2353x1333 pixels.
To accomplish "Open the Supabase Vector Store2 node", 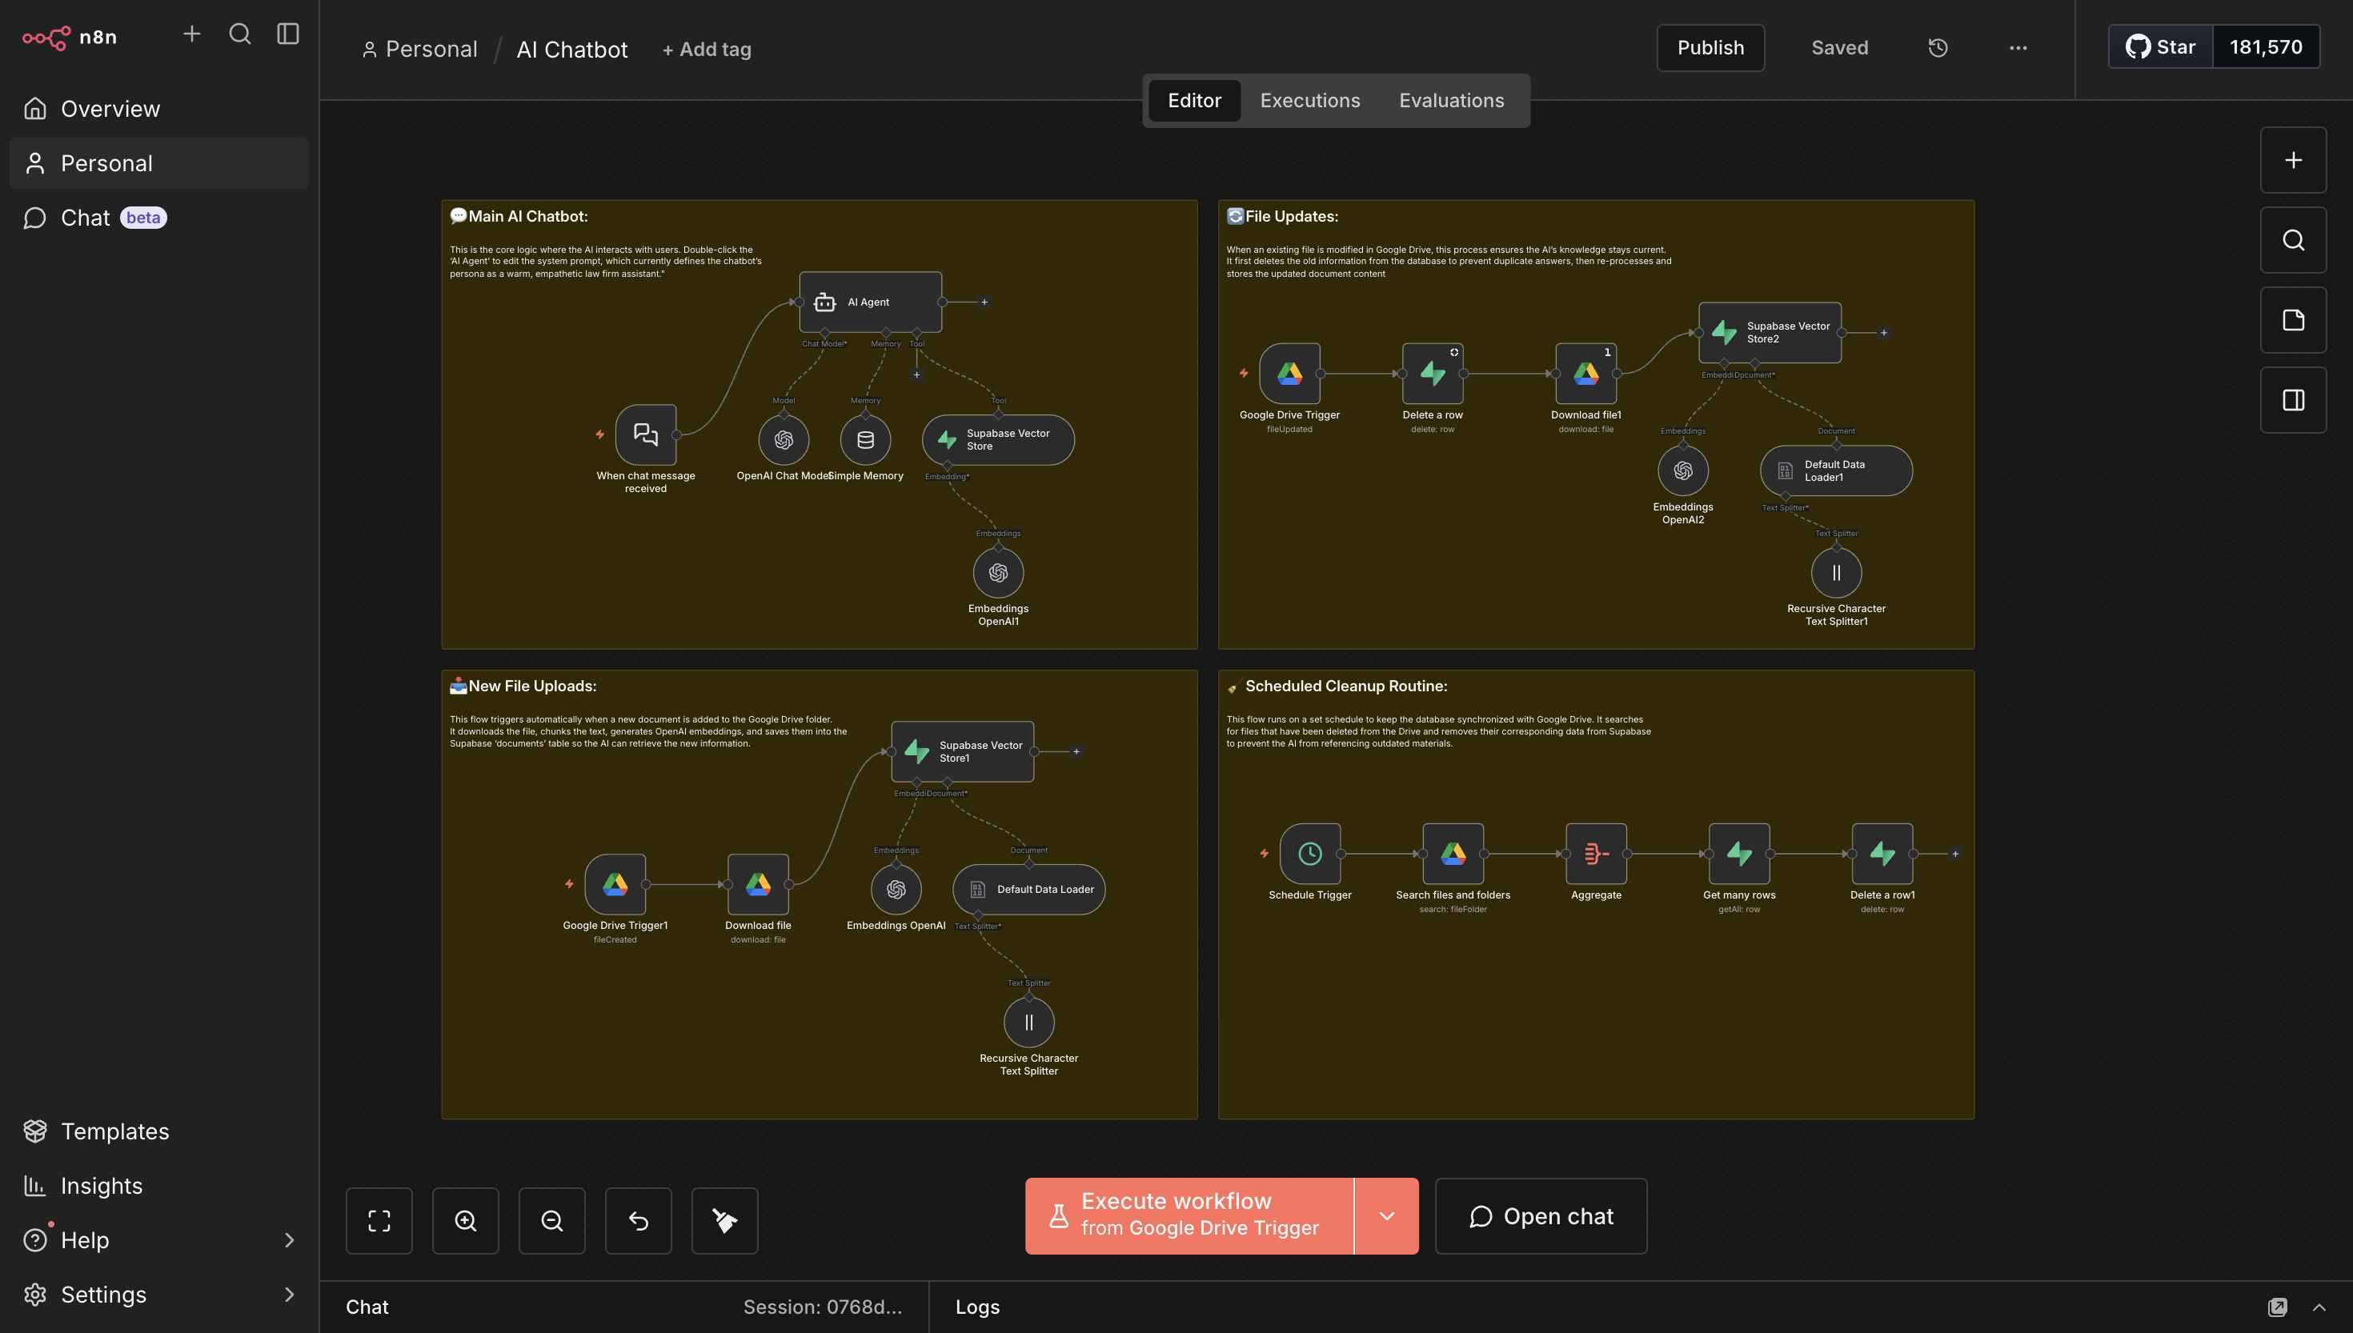I will pos(1769,332).
